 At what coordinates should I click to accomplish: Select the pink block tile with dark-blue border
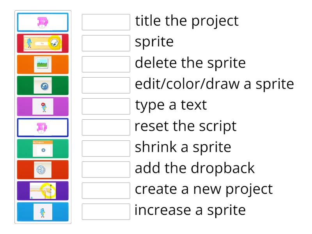43,128
